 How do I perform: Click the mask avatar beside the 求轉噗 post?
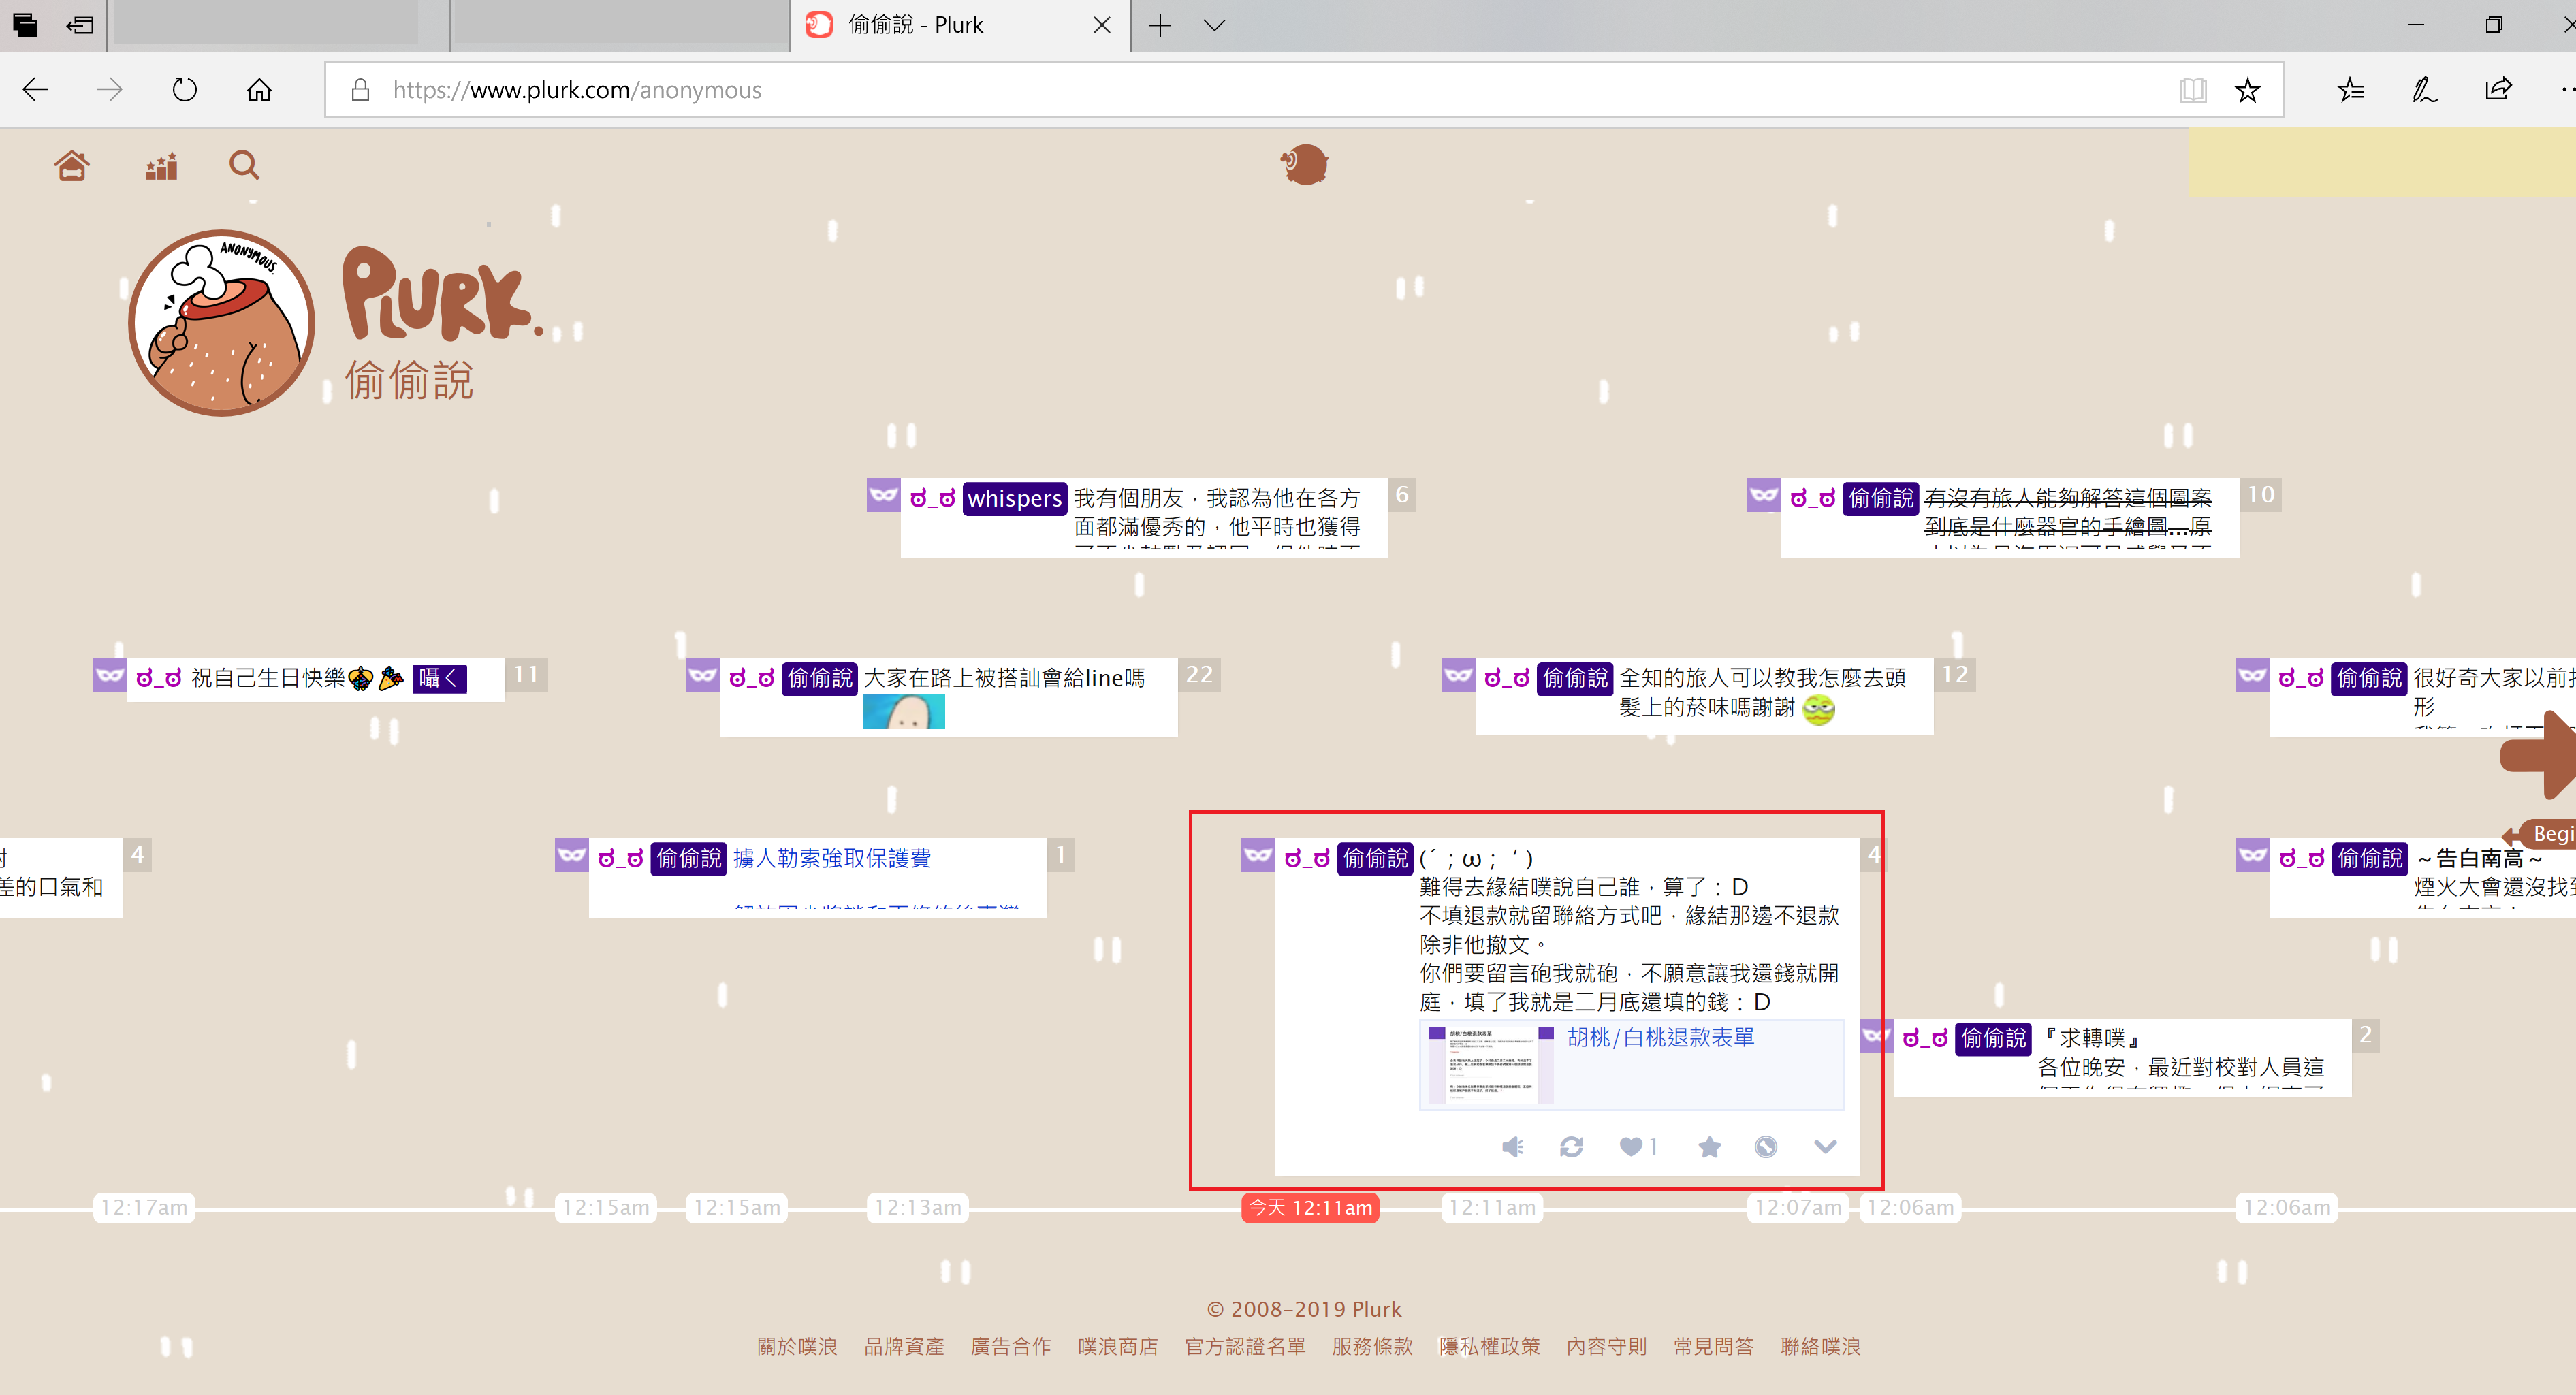click(x=1876, y=1035)
